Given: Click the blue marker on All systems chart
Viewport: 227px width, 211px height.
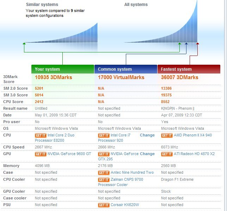Looking at the screenshot, I should [186, 44].
